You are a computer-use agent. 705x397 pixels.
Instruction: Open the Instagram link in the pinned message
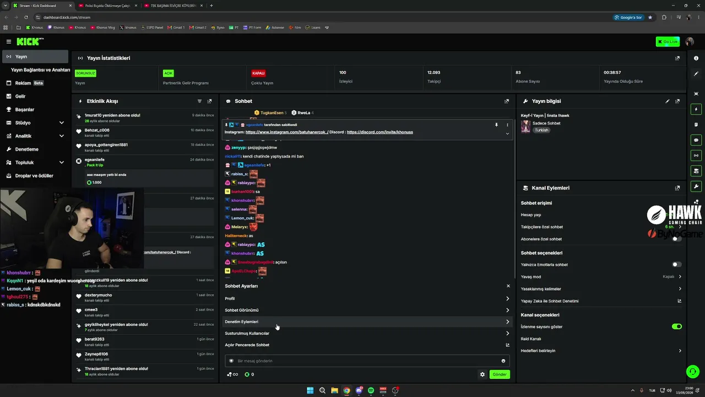click(287, 132)
